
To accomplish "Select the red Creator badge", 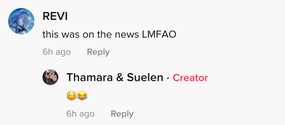I will (190, 78).
